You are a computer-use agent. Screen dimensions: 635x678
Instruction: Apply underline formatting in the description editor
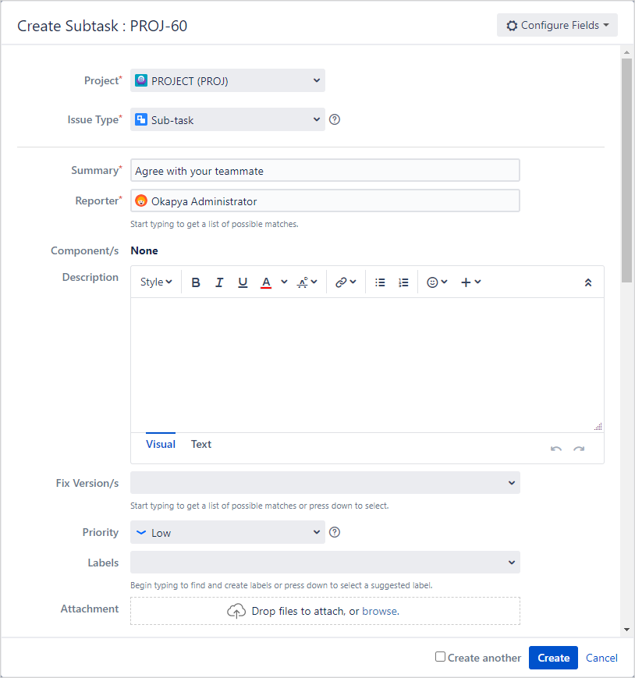click(243, 282)
